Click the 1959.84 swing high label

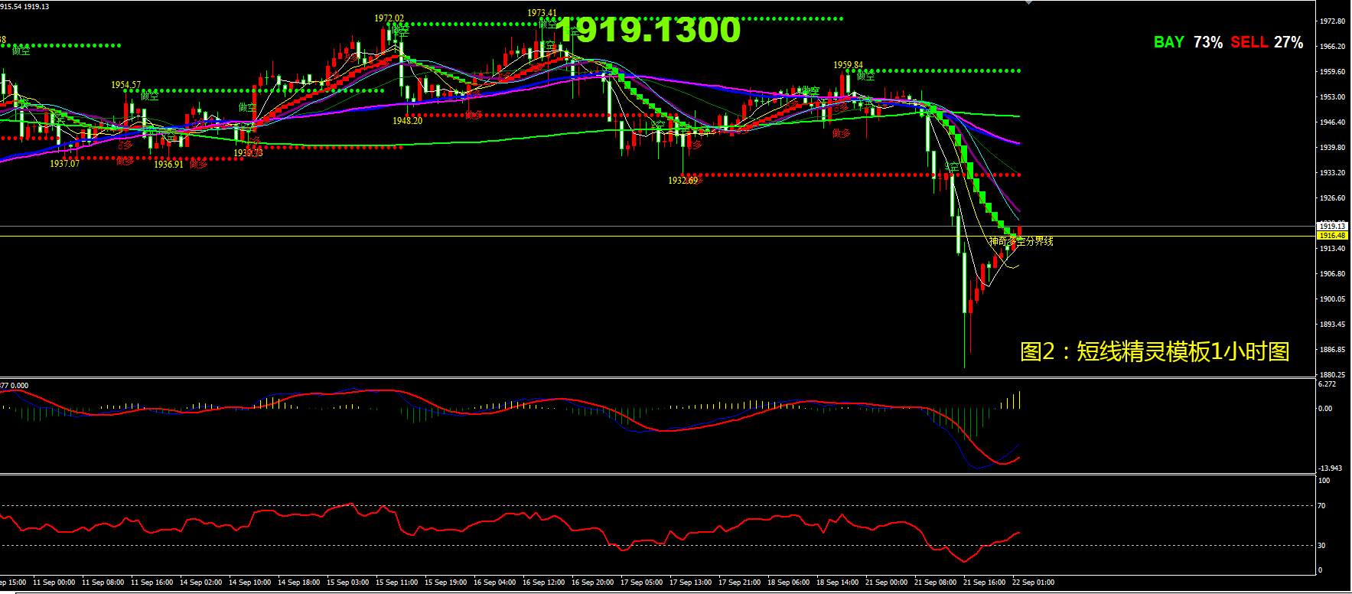pyautogui.click(x=849, y=65)
